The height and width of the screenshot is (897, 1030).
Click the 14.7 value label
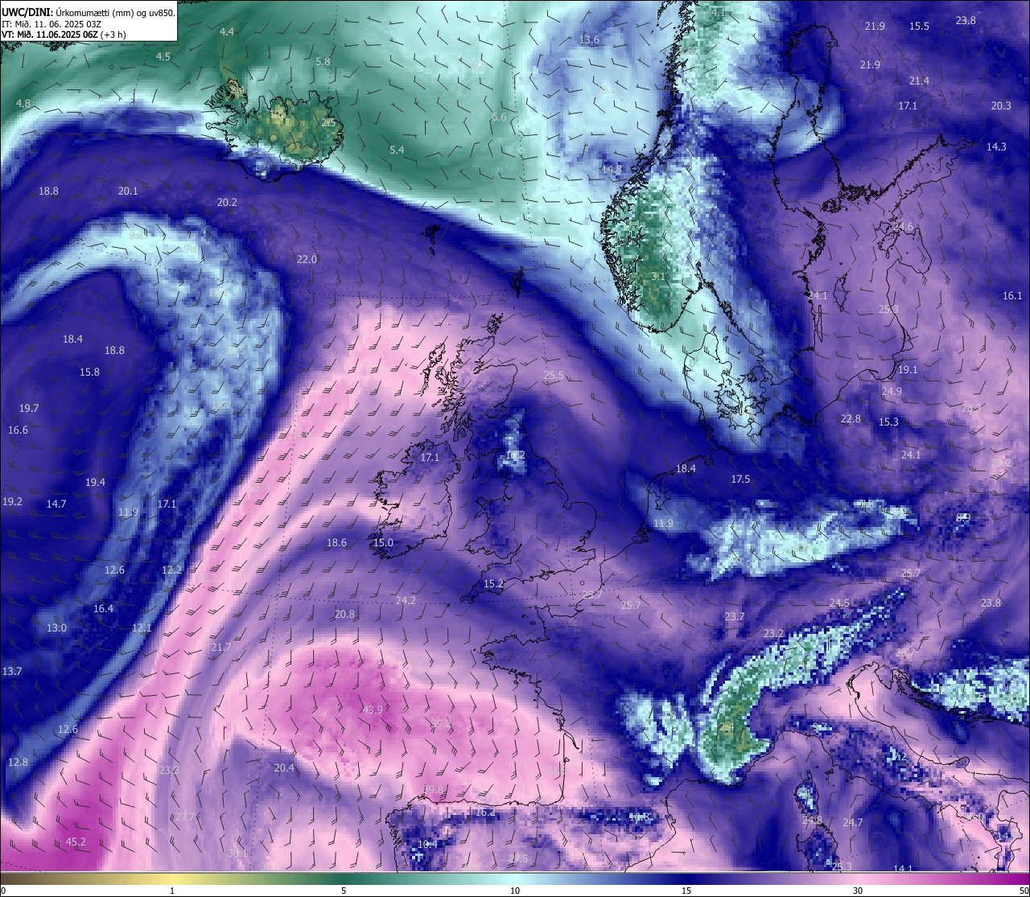point(56,504)
